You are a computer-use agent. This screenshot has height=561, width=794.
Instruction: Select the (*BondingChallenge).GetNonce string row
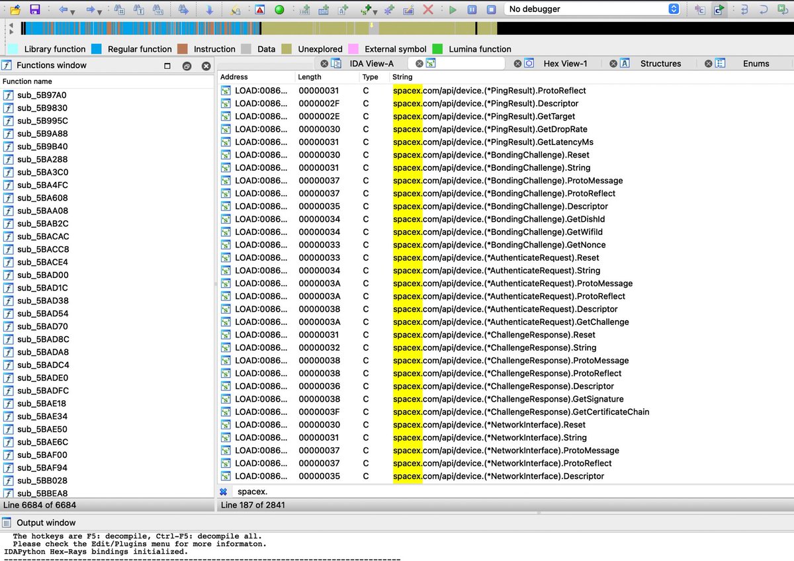point(506,245)
